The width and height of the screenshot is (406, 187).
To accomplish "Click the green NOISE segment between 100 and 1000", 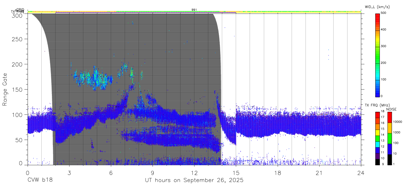I will pyautogui.click(x=390, y=138).
